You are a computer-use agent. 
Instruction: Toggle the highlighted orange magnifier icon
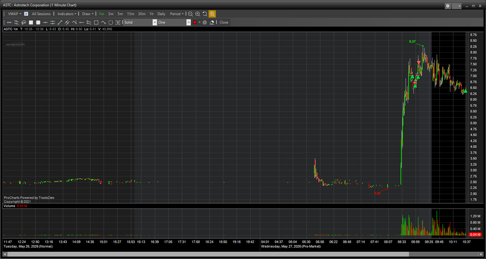[212, 14]
